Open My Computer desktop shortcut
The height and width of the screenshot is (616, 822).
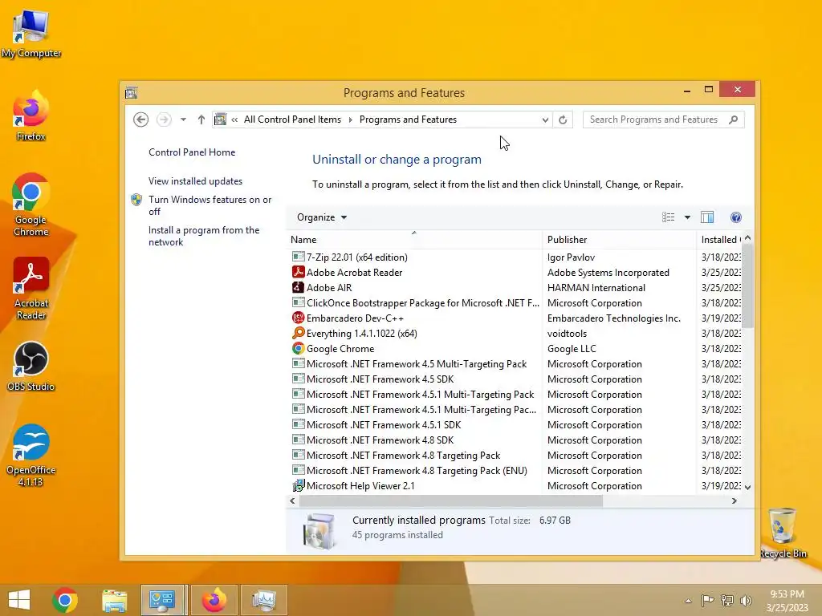coord(31,34)
